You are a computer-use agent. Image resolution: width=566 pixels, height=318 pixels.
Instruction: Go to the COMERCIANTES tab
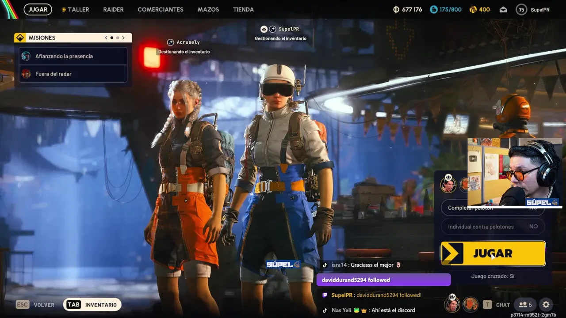pyautogui.click(x=161, y=9)
